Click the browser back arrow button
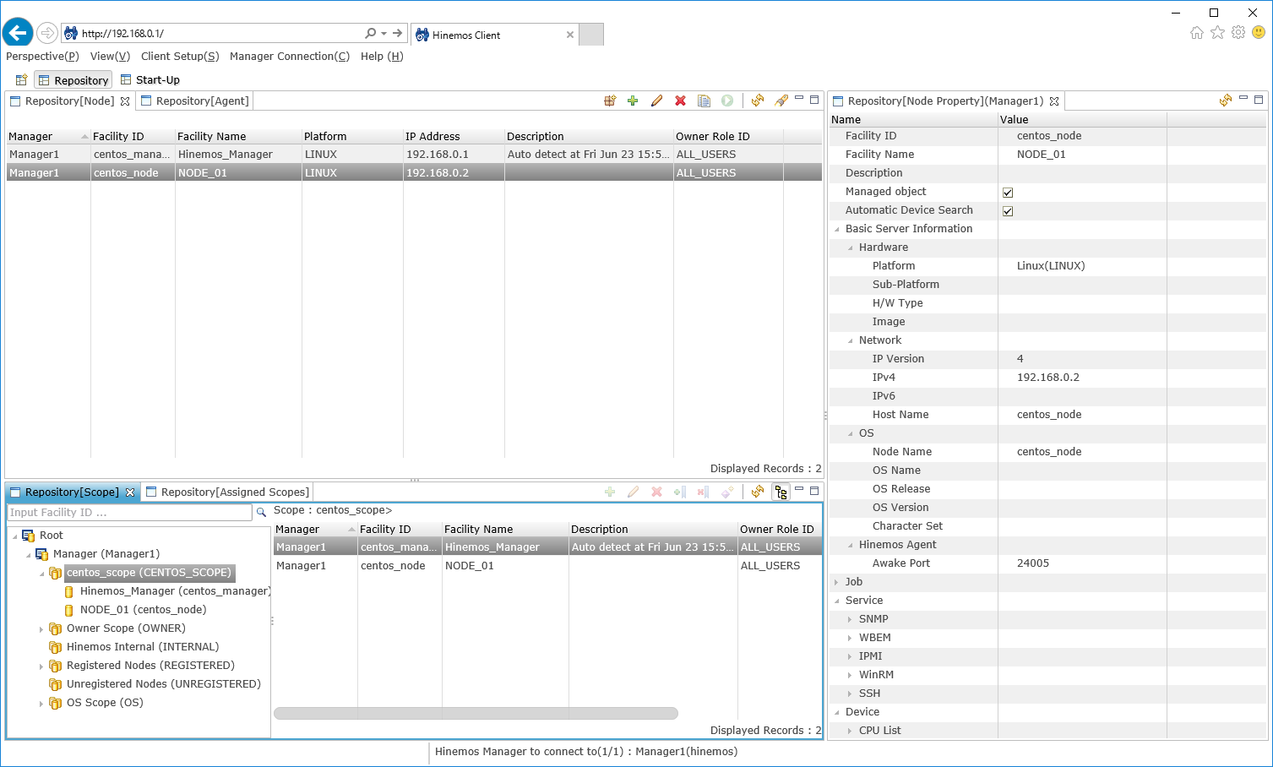1273x767 pixels. pyautogui.click(x=18, y=33)
